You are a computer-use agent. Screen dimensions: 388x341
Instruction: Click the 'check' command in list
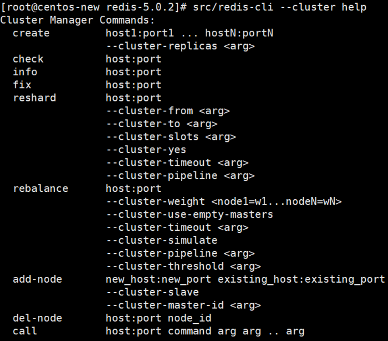pyautogui.click(x=28, y=59)
